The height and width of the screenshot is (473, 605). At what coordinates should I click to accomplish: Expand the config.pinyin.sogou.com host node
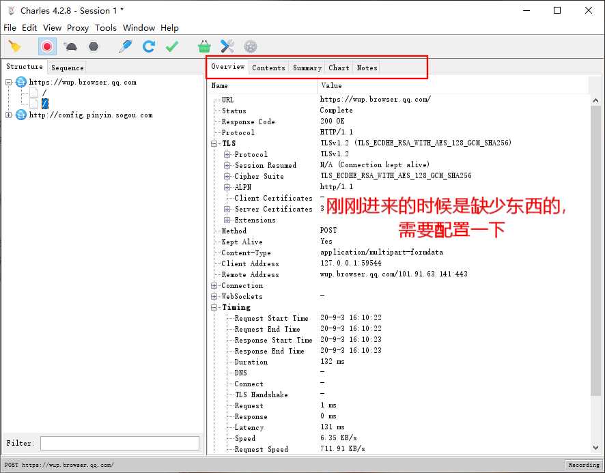click(9, 115)
